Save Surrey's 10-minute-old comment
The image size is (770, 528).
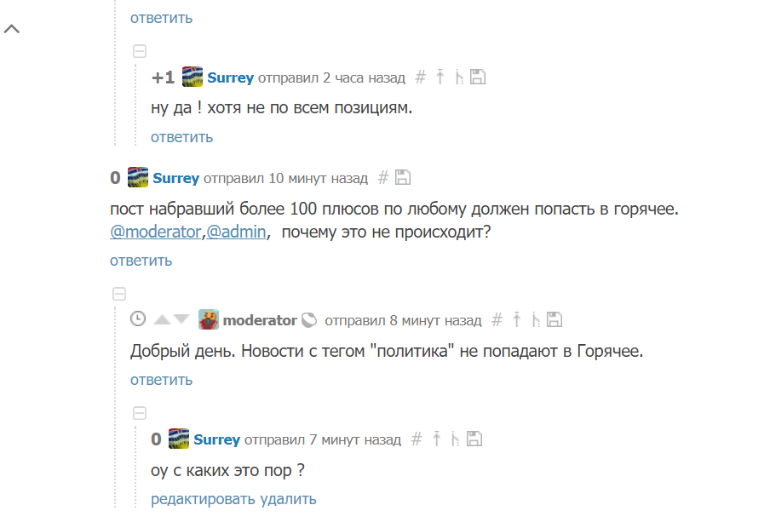[403, 178]
